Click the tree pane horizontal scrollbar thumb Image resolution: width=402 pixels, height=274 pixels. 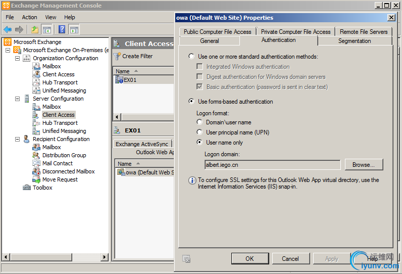[x=41, y=257]
